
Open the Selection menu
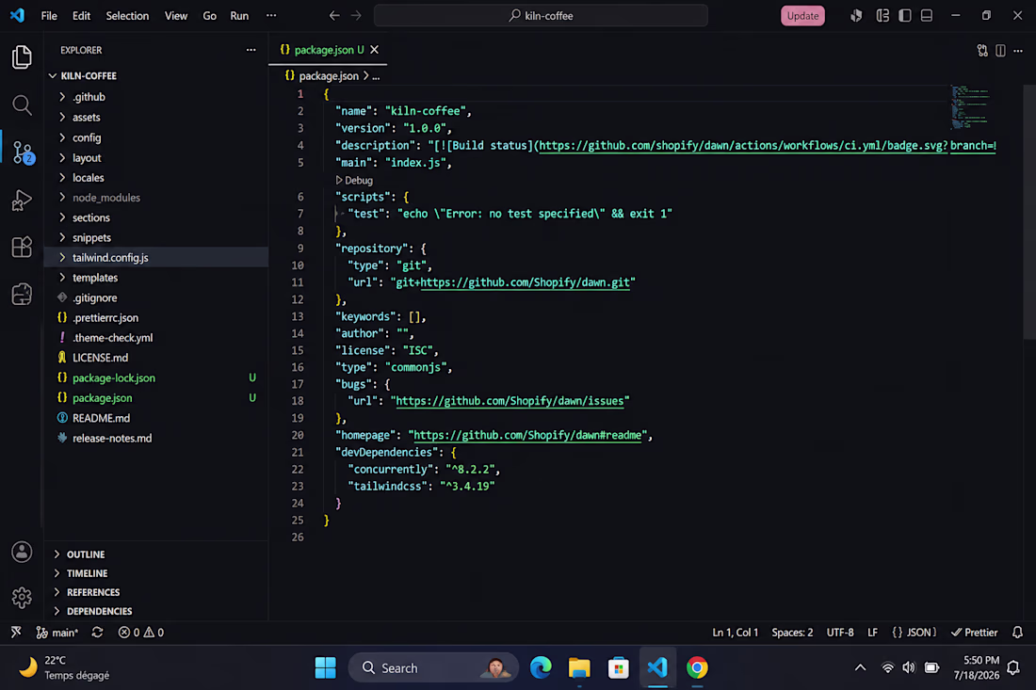click(x=127, y=16)
